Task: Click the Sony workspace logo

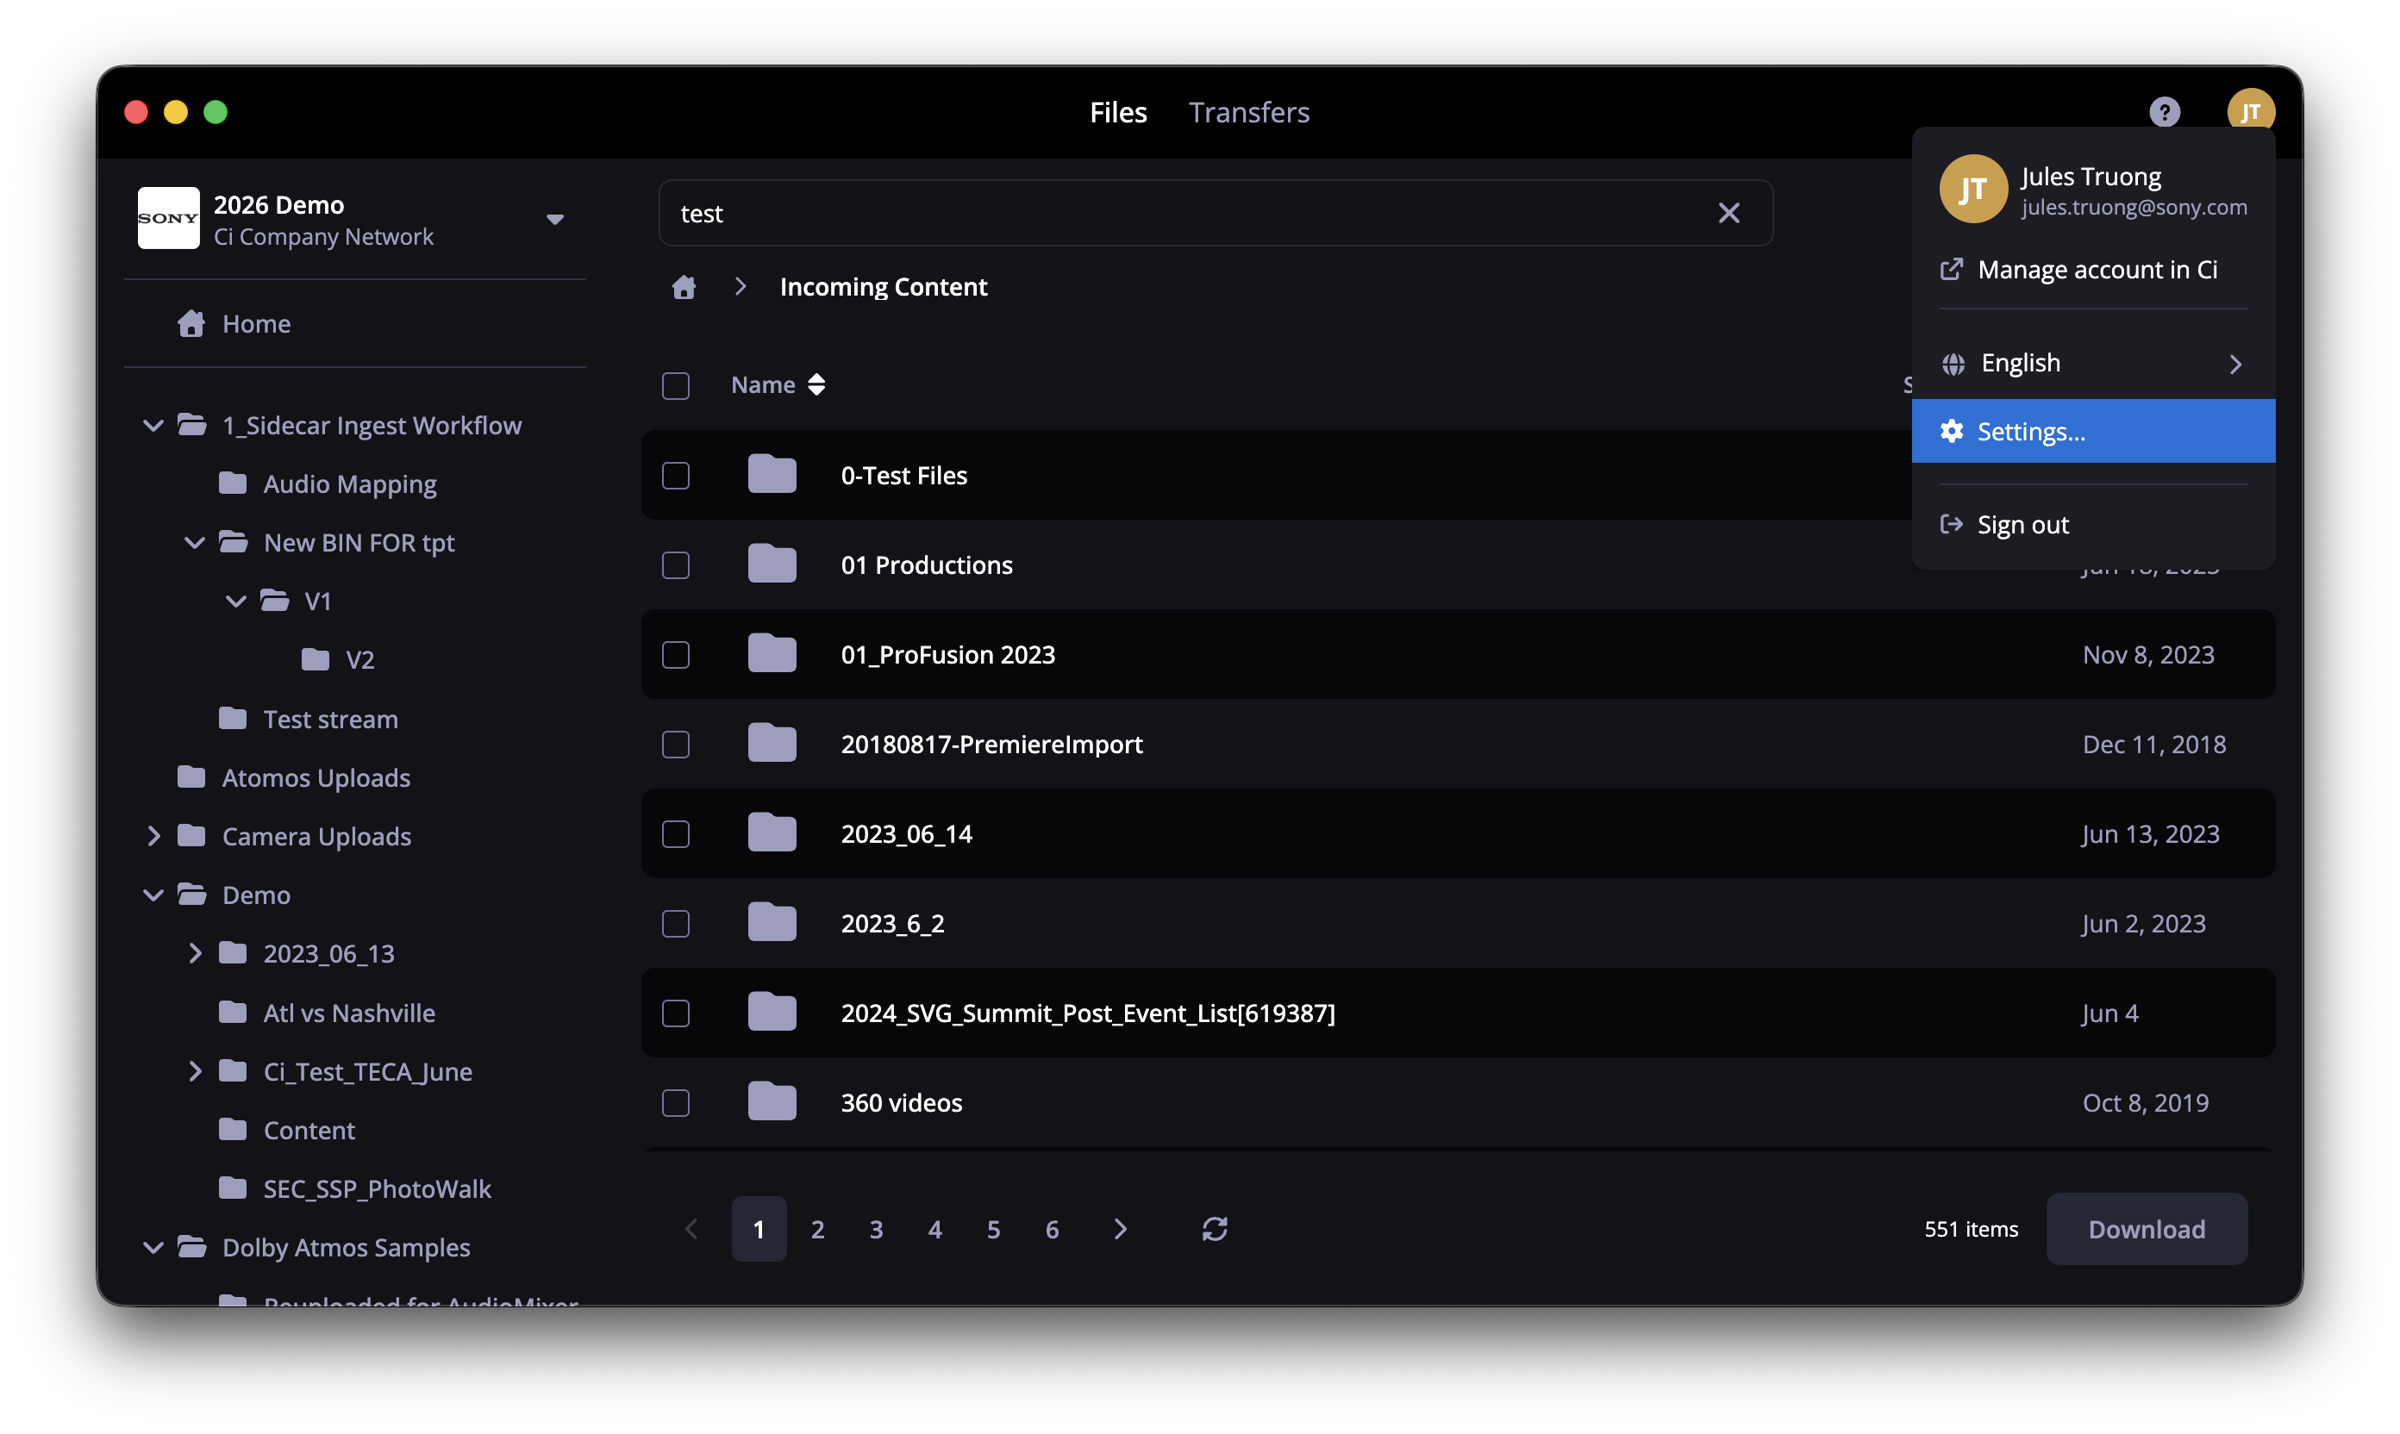Action: click(x=168, y=218)
